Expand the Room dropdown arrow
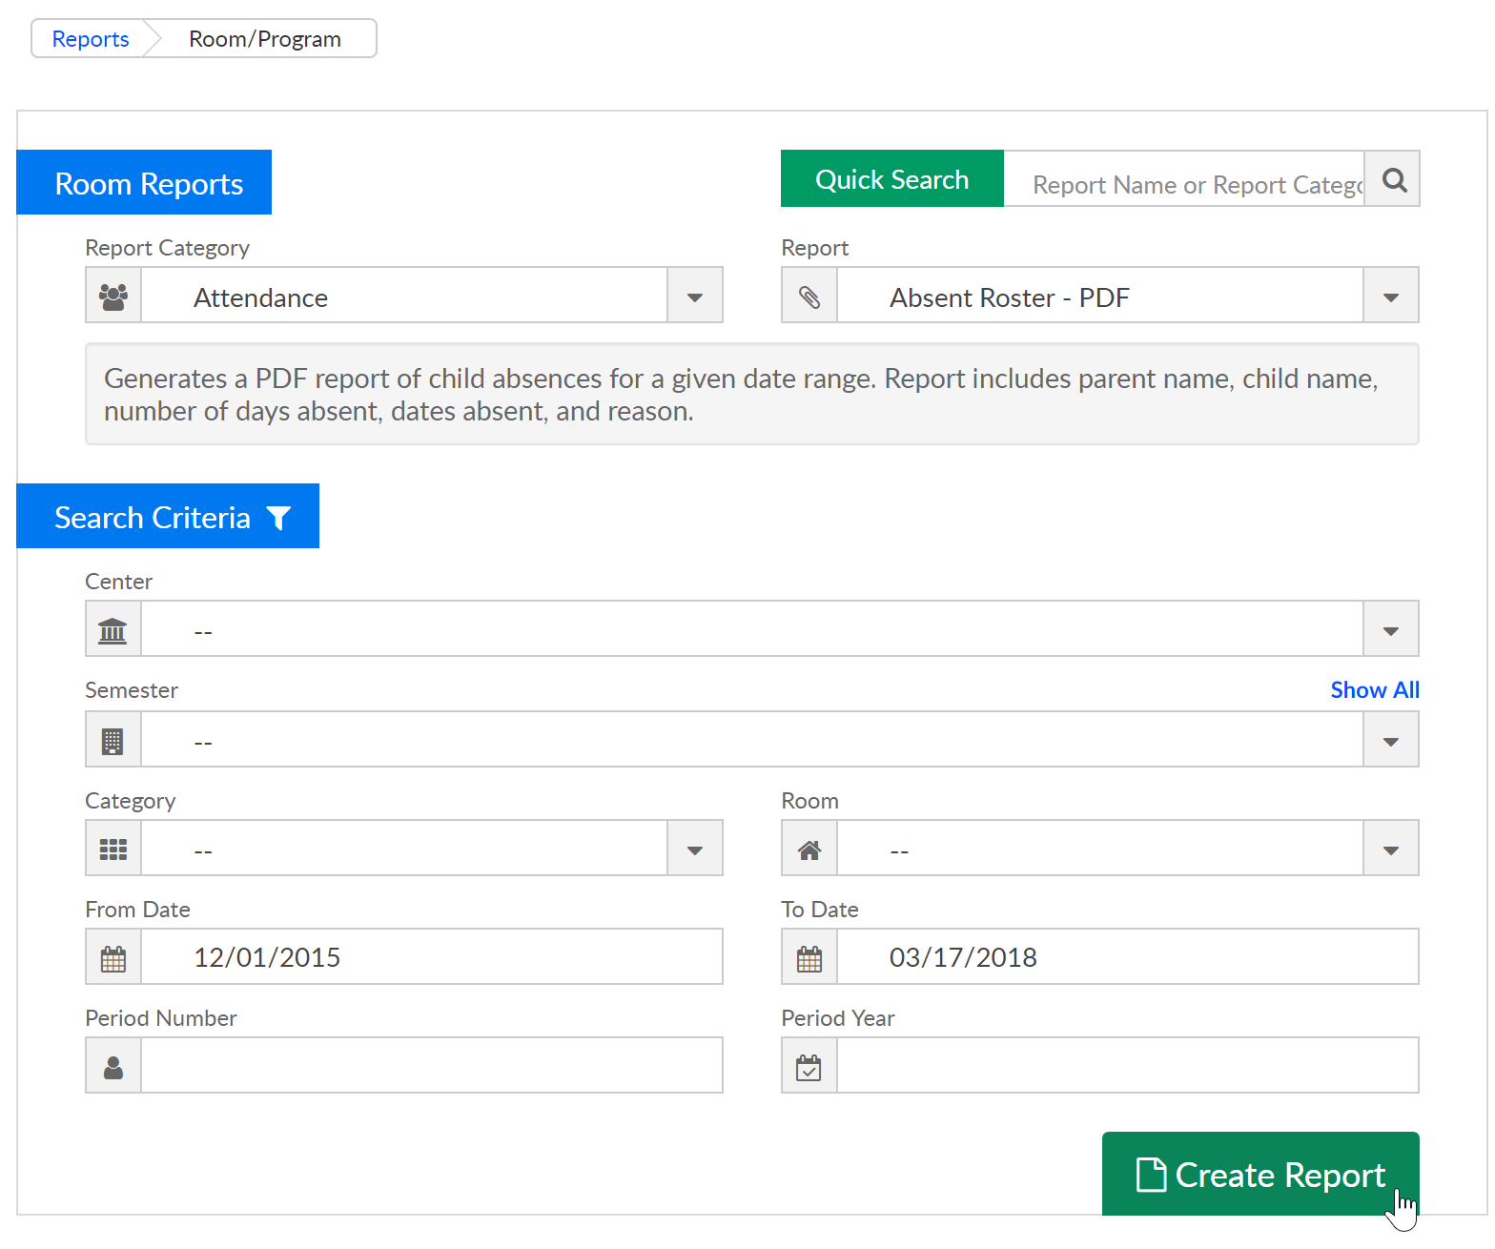 tap(1391, 850)
